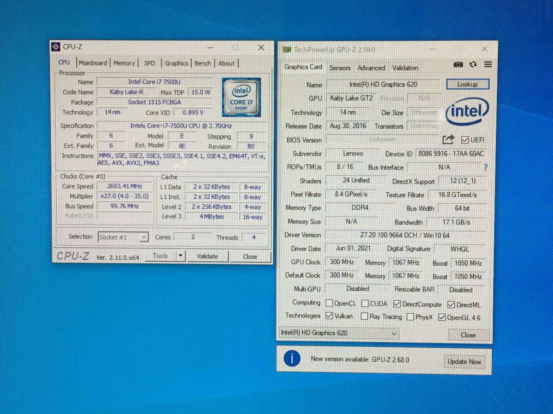Open the Tools dropdown arrow in CPU-Z

[x=180, y=256]
